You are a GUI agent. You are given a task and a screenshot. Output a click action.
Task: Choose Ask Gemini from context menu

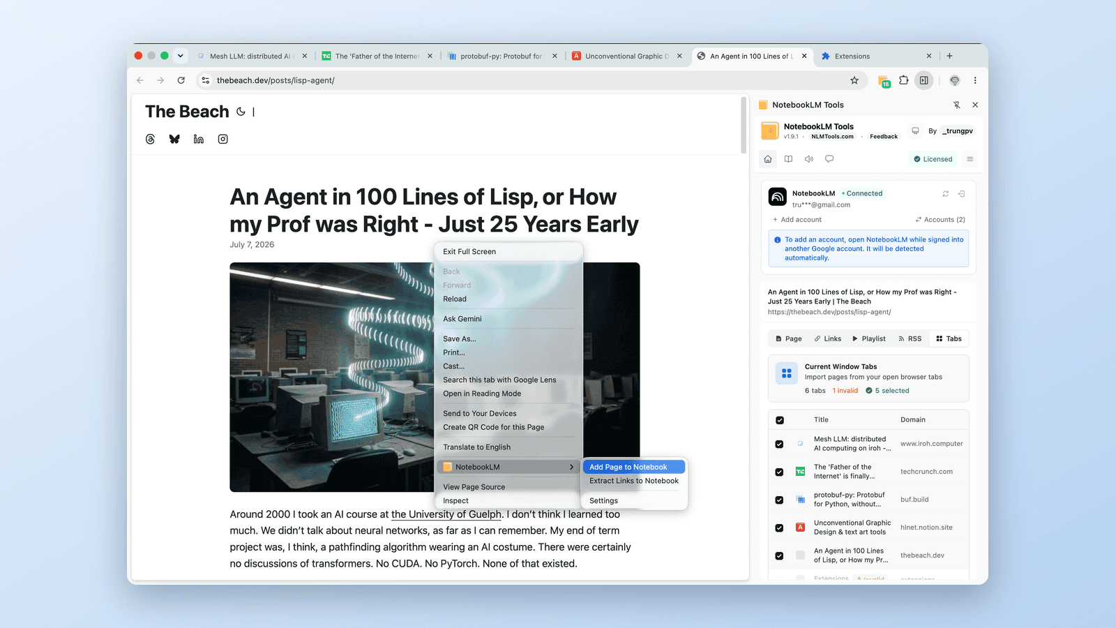pyautogui.click(x=509, y=319)
